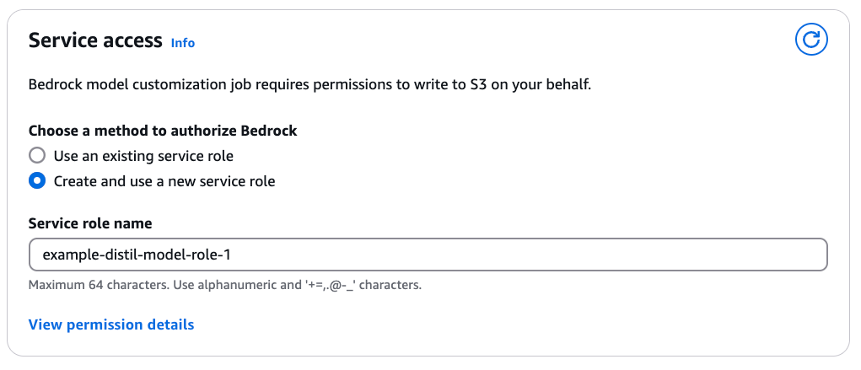Click the Bedrock S3 permissions description text
This screenshot has width=861, height=370.
[309, 86]
